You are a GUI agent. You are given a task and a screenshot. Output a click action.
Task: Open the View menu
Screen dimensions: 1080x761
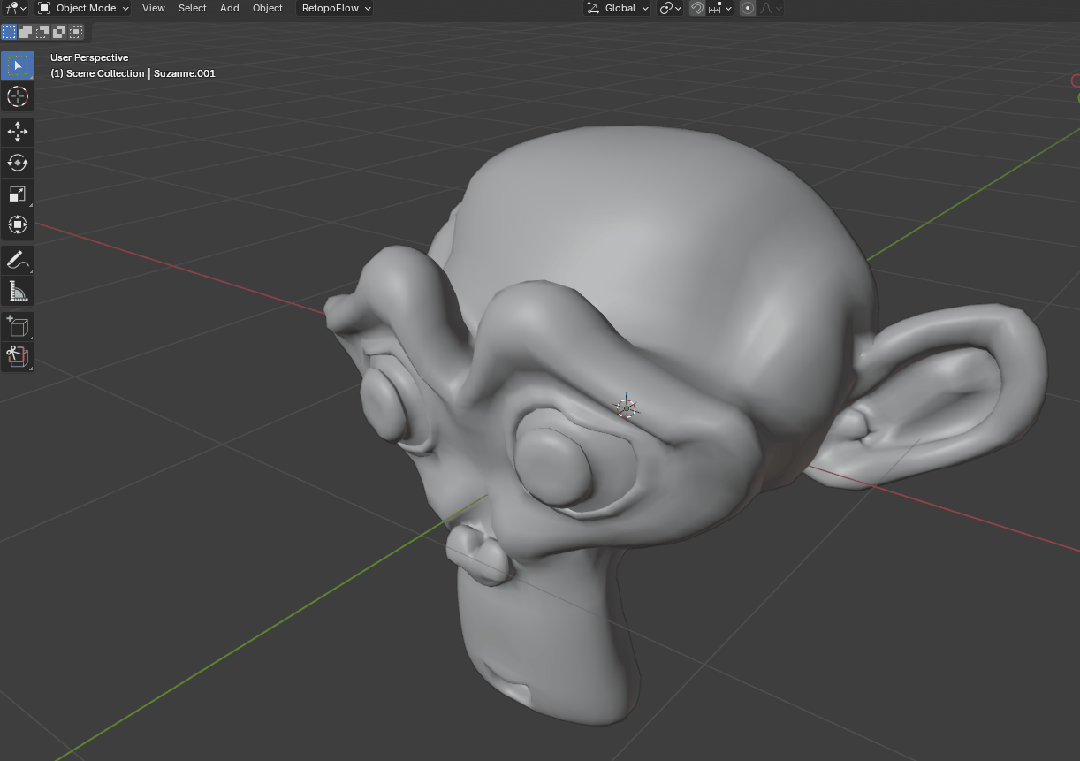tap(154, 8)
